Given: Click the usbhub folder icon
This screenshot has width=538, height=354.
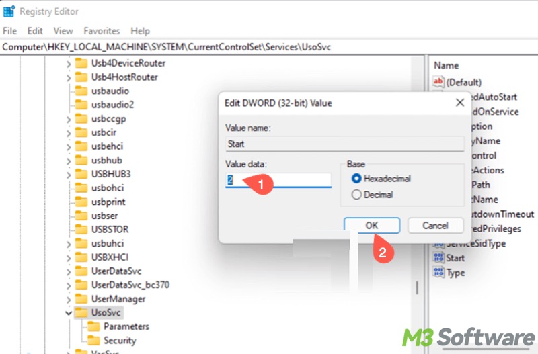Looking at the screenshot, I should 81,160.
